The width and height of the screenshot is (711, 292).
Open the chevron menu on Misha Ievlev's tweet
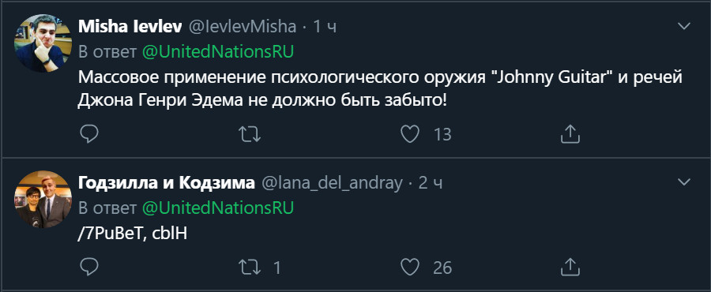coord(683,26)
